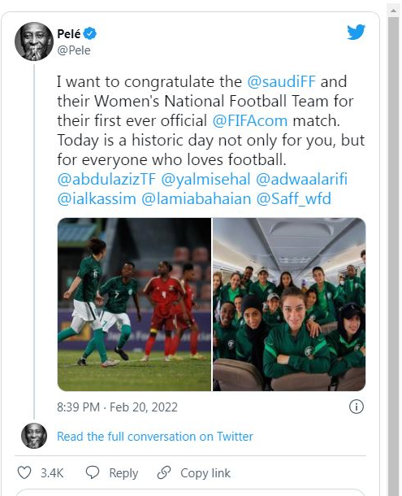Open the @adwaalarifi mention

pyautogui.click(x=301, y=180)
